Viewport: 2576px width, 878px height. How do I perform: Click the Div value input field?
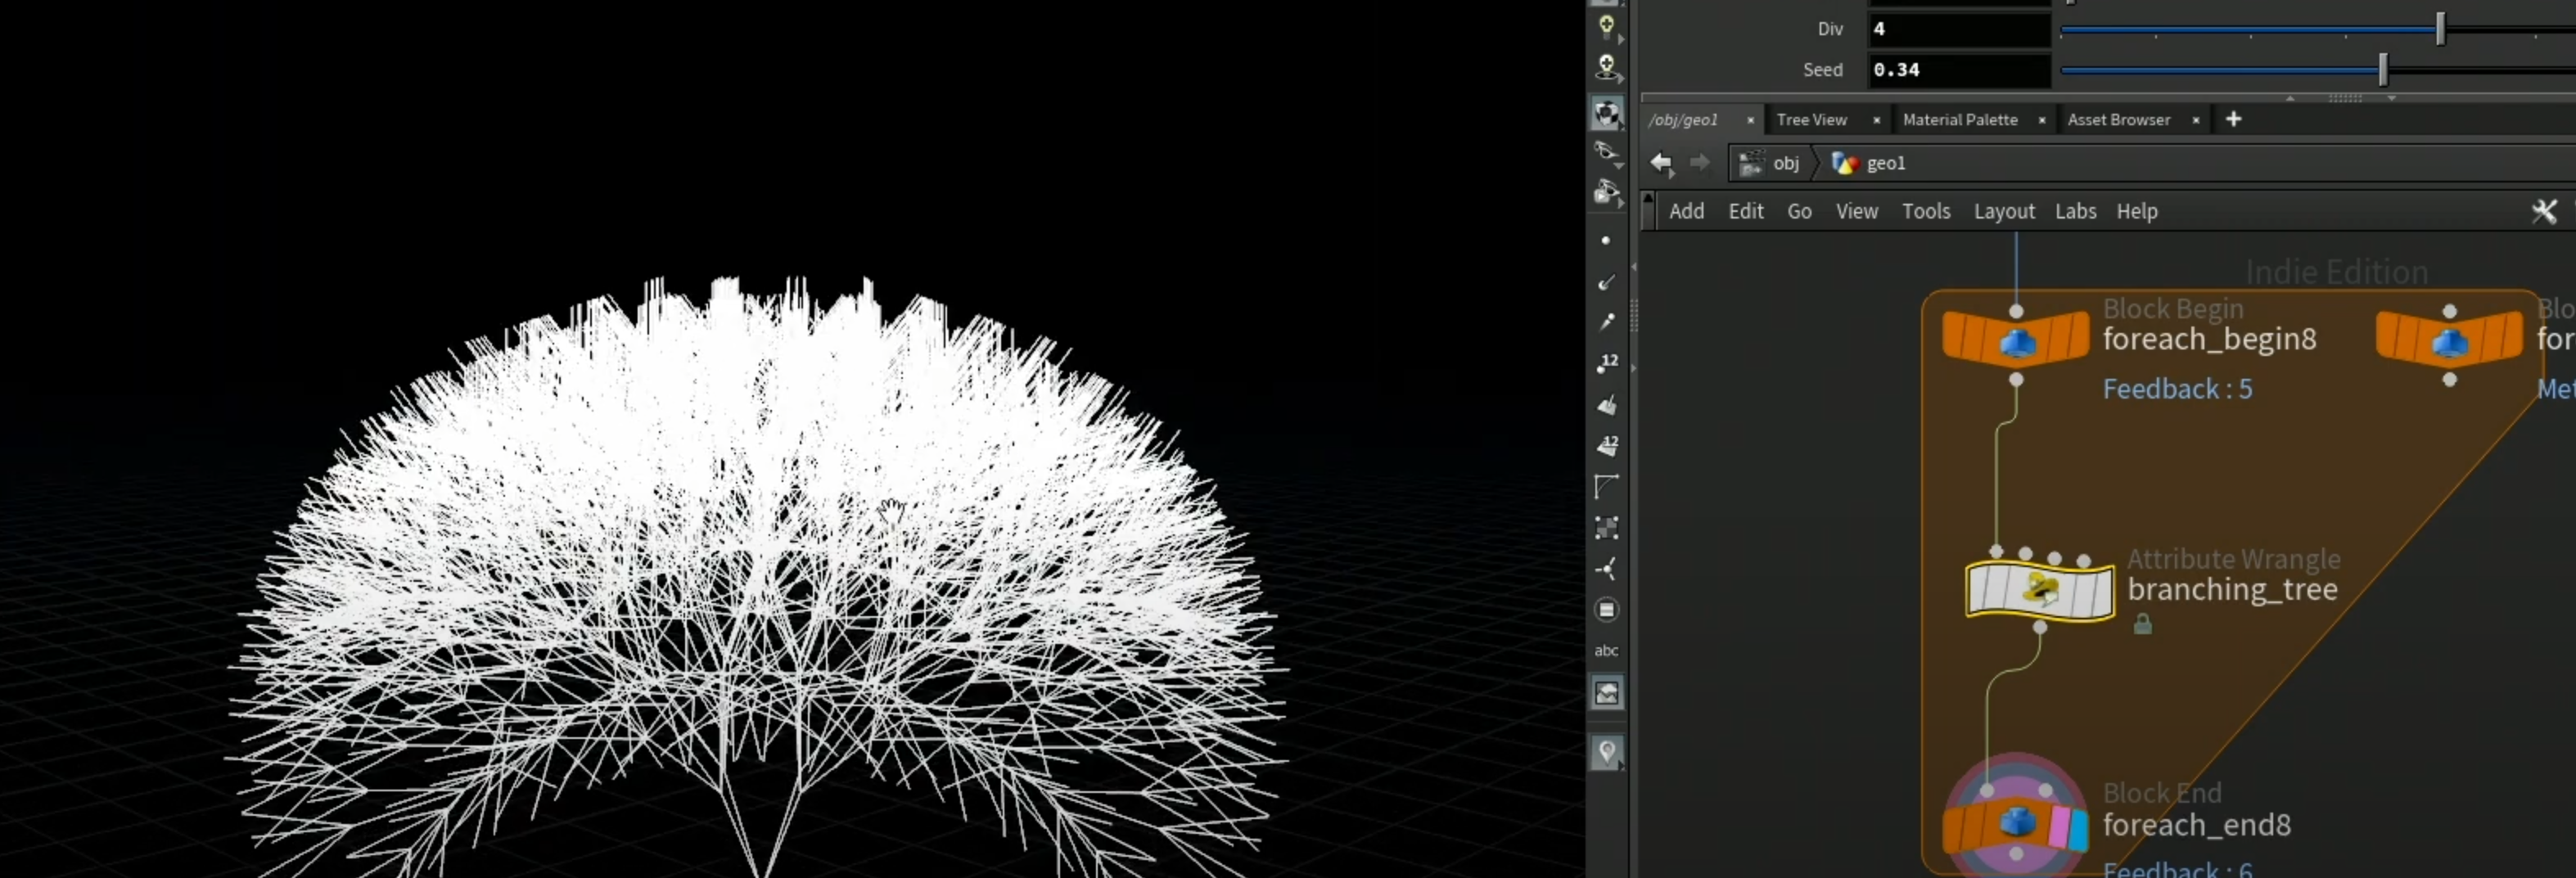[1958, 29]
